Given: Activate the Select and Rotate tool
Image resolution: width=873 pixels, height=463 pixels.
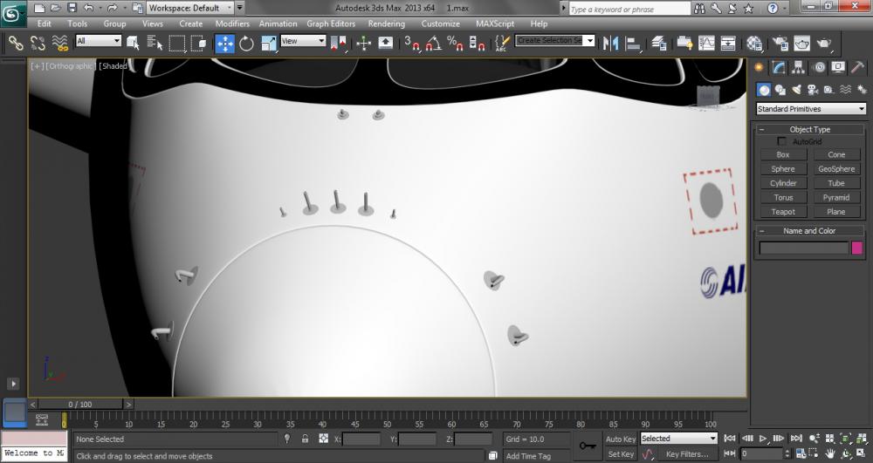Looking at the screenshot, I should 246,43.
